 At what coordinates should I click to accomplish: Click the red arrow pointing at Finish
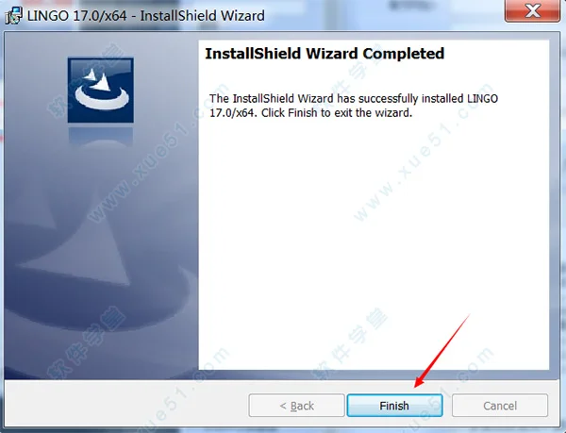(441, 351)
